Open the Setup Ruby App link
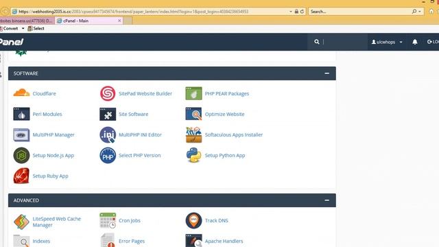This screenshot has height=247, width=439. point(50,176)
